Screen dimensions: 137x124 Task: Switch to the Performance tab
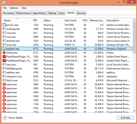(x=23, y=13)
